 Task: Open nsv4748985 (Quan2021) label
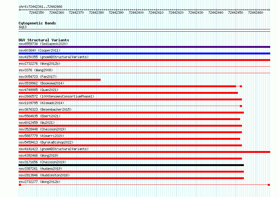[x=39, y=90]
